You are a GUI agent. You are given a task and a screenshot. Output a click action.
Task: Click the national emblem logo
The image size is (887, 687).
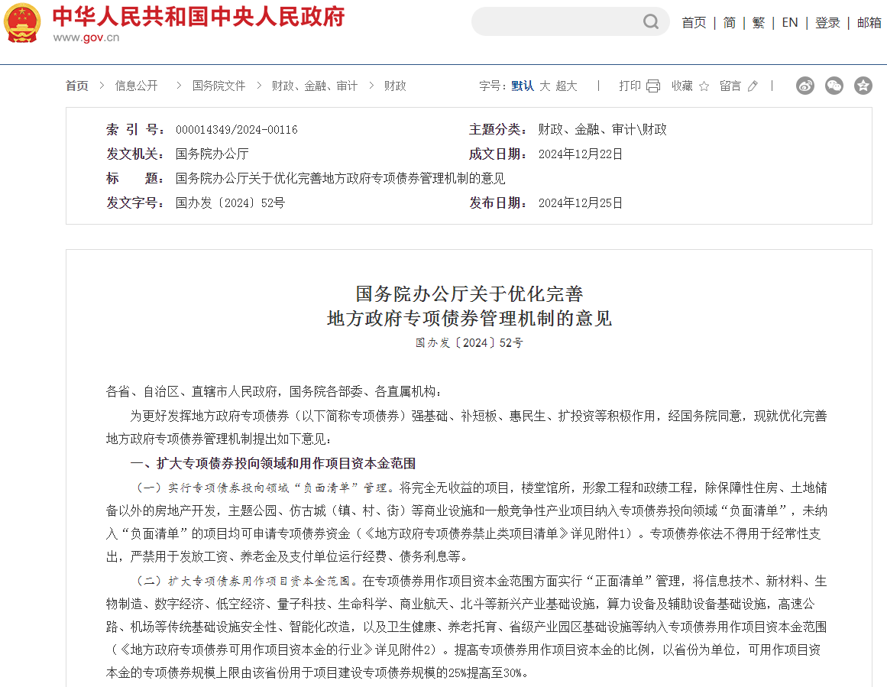click(22, 24)
